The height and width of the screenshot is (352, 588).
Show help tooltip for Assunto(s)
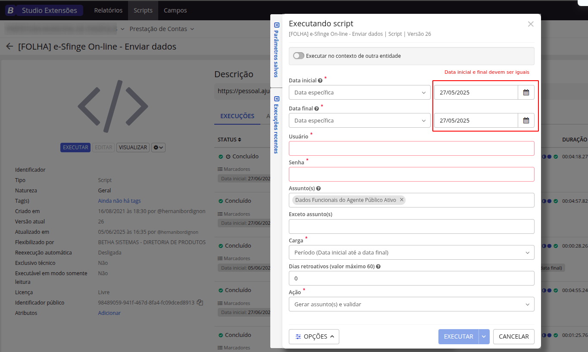318,189
